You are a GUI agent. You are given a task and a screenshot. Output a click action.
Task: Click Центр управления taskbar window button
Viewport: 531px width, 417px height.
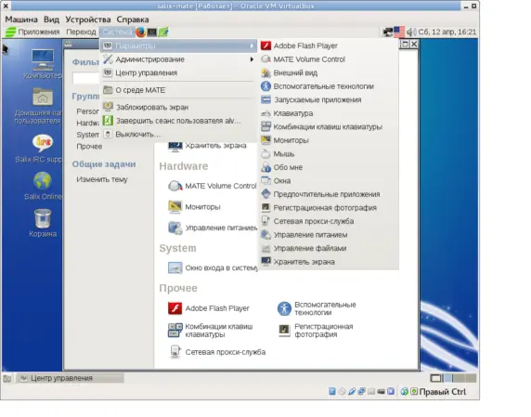point(71,378)
